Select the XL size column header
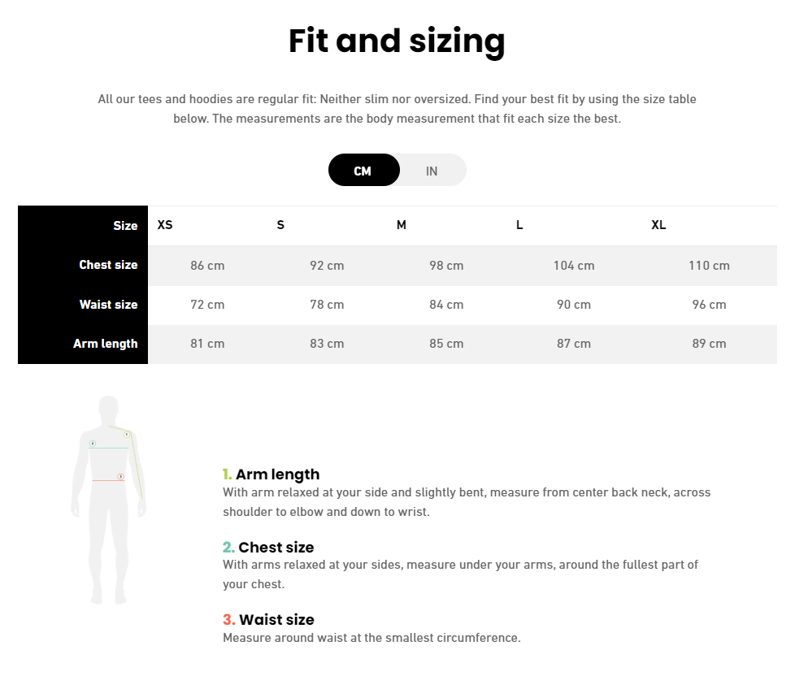The width and height of the screenshot is (795, 676). pyautogui.click(x=658, y=225)
